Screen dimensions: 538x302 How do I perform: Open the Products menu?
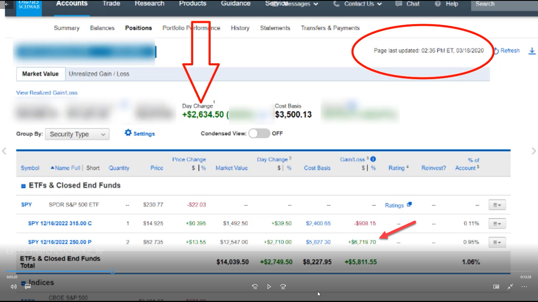pyautogui.click(x=193, y=4)
